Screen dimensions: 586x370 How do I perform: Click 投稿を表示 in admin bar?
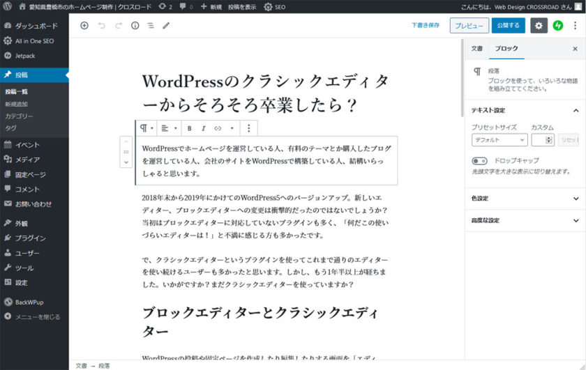[242, 7]
